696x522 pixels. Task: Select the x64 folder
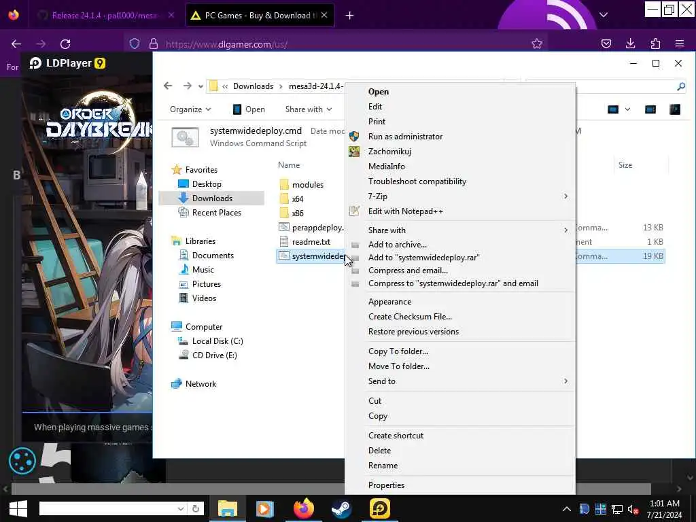298,199
